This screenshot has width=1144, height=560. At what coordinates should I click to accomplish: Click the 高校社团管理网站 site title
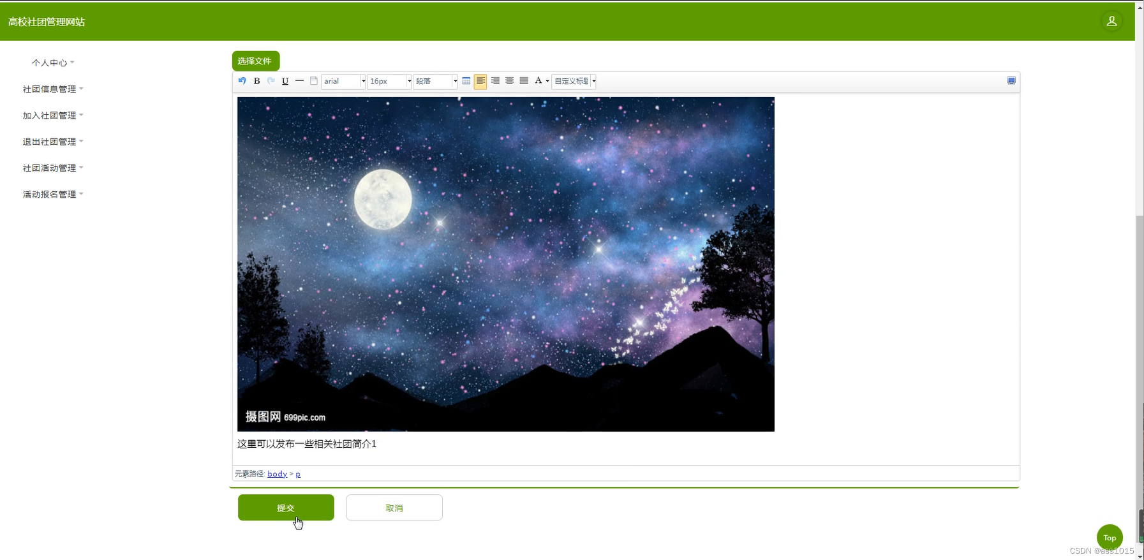[46, 22]
